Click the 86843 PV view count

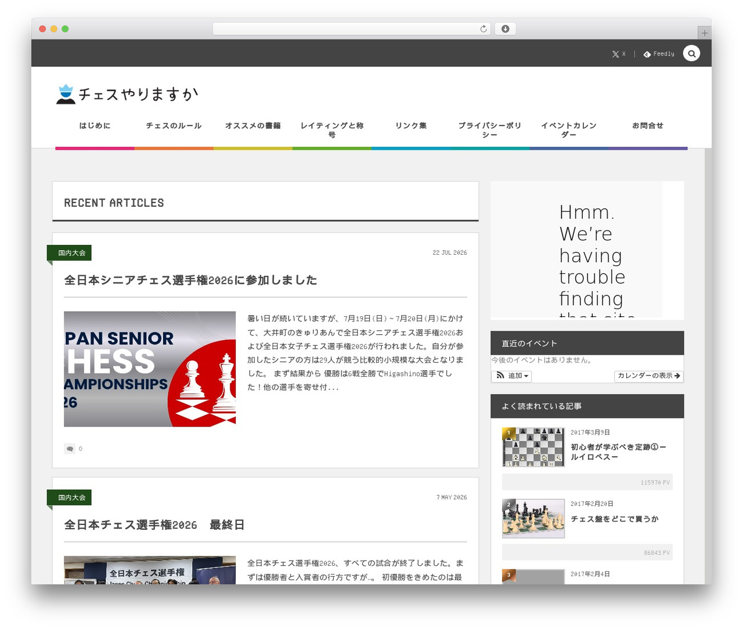[x=657, y=553]
